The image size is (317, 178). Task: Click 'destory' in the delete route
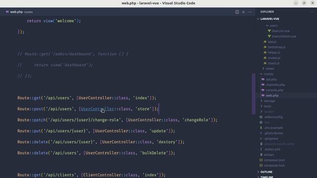[167, 142]
